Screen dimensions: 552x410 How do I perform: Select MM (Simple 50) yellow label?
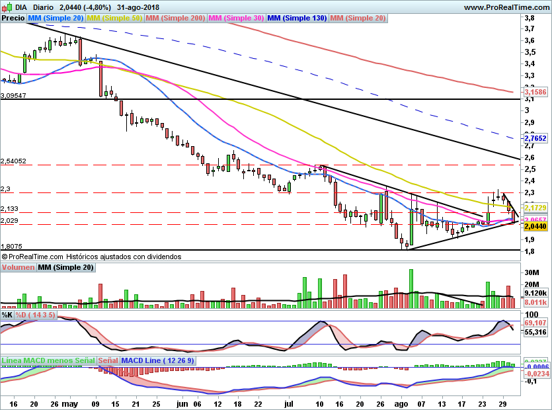(114, 18)
